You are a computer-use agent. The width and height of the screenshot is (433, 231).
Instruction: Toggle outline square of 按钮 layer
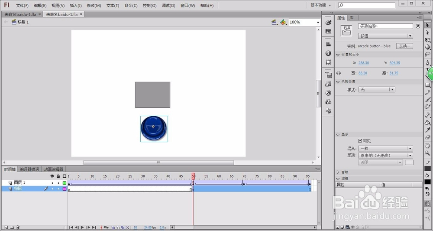65,189
